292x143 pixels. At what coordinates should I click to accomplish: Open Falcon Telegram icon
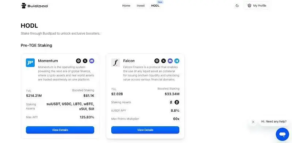click(x=177, y=61)
